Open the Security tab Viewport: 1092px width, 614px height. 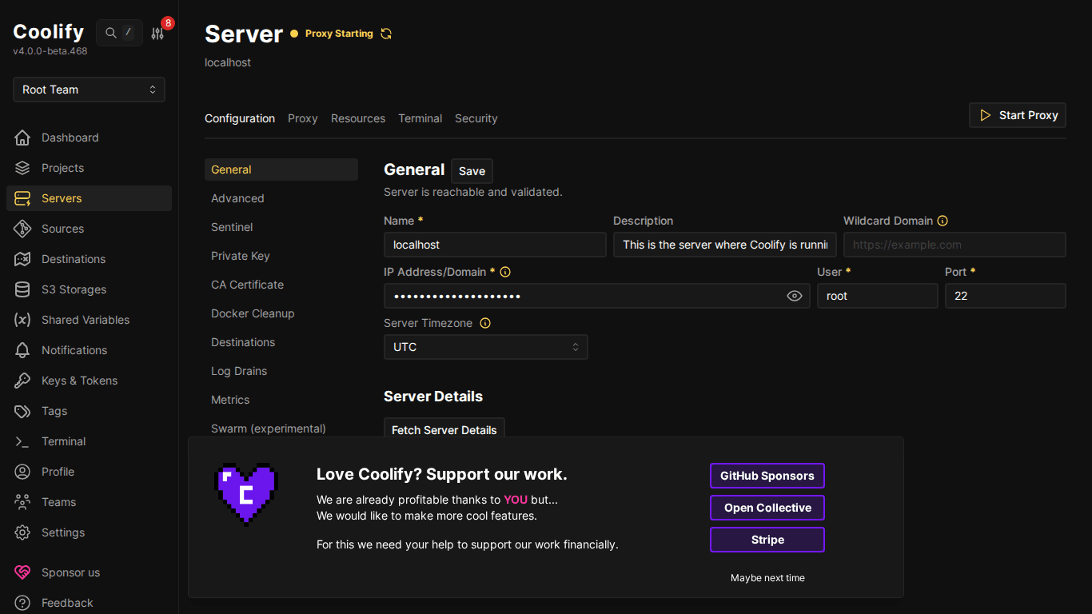(x=476, y=118)
